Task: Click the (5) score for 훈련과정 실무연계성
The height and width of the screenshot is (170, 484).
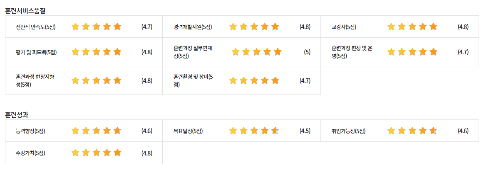Action: [307, 52]
